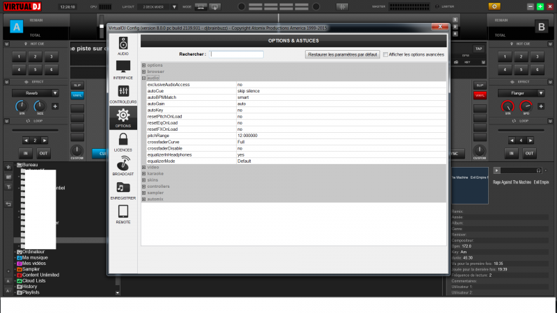
Task: Open the Remote section
Action: tap(123, 214)
